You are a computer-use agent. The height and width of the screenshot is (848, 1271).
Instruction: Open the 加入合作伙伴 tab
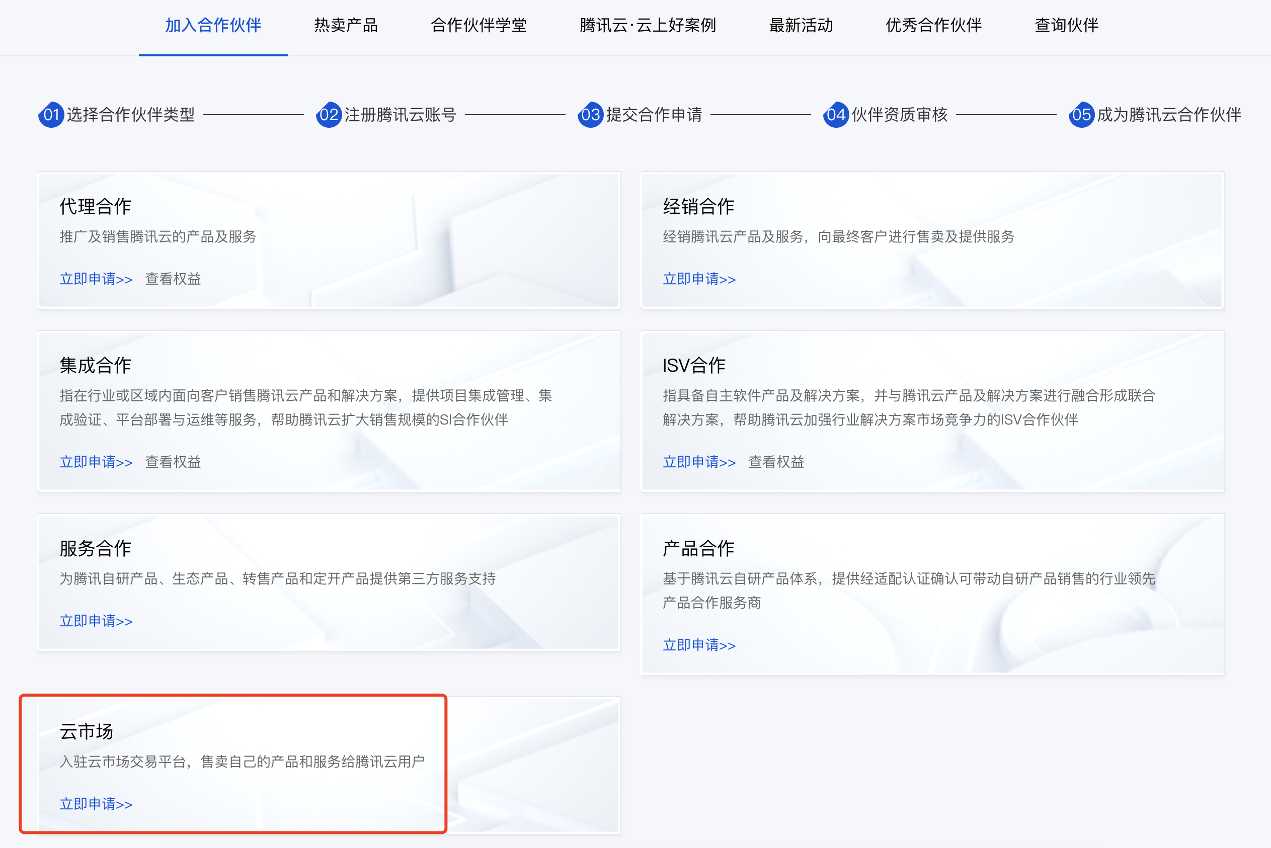point(213,26)
